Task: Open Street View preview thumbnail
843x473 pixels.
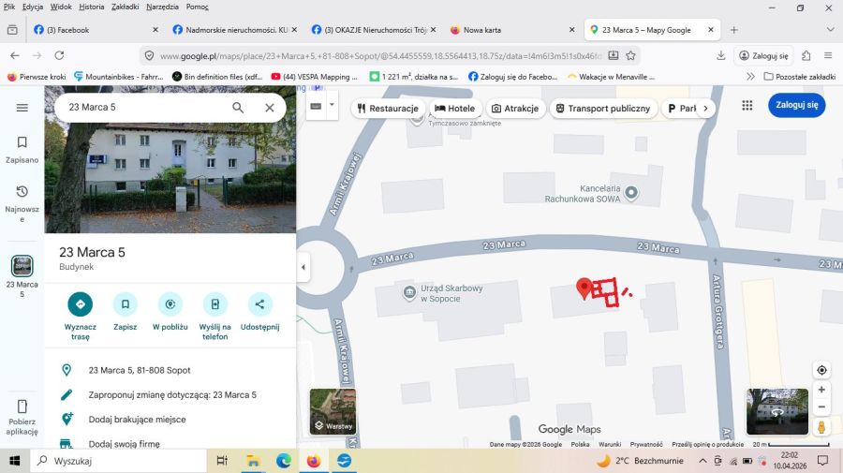Action: (777, 412)
